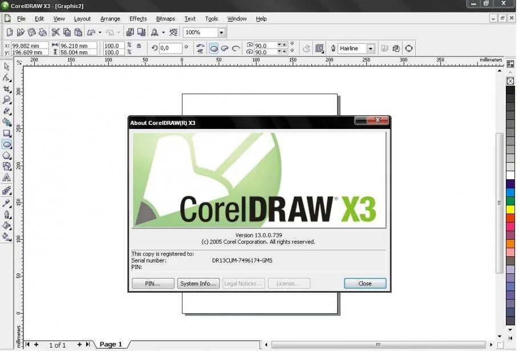The image size is (519, 351).
Task: Toggle Arc shape mode button
Action: [x=236, y=49]
